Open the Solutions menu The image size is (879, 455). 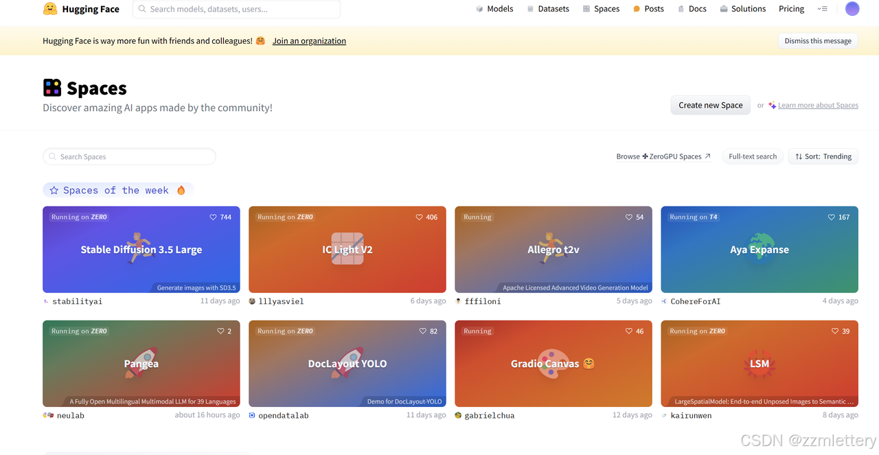743,9
